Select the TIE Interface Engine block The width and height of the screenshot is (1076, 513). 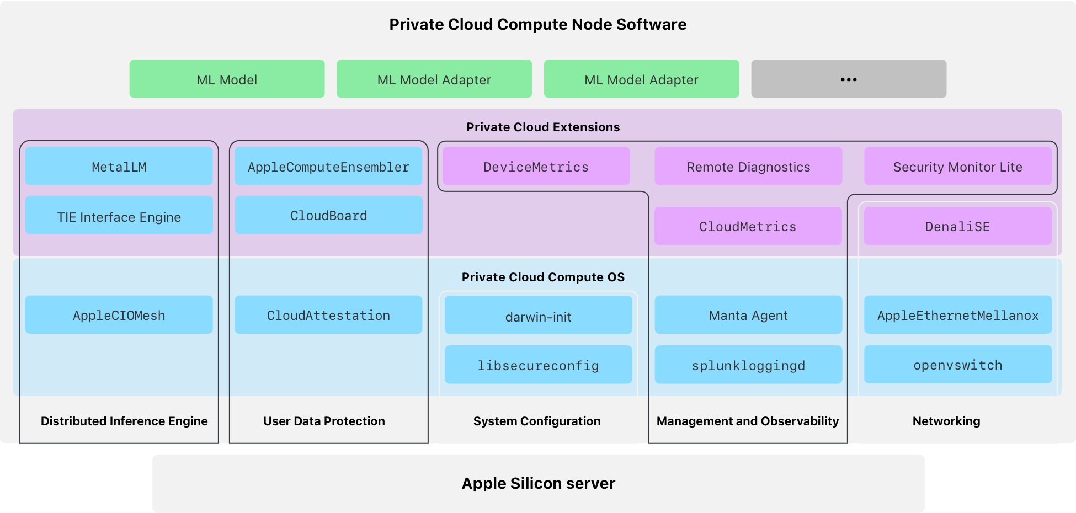click(x=119, y=216)
